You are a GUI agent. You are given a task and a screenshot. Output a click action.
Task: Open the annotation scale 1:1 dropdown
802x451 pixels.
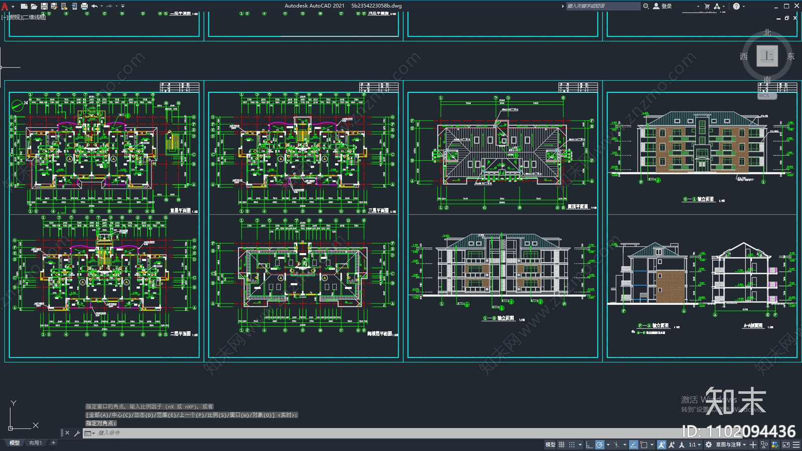click(694, 444)
